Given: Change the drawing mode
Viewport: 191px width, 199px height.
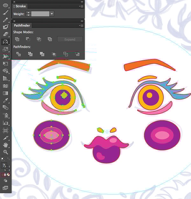Looking at the screenshot, I should (5, 181).
